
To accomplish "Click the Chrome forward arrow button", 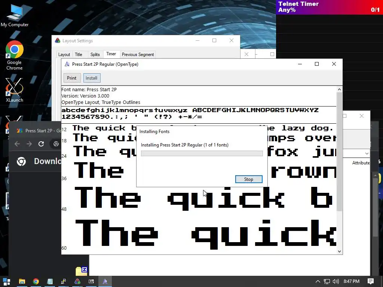I will [x=29, y=144].
